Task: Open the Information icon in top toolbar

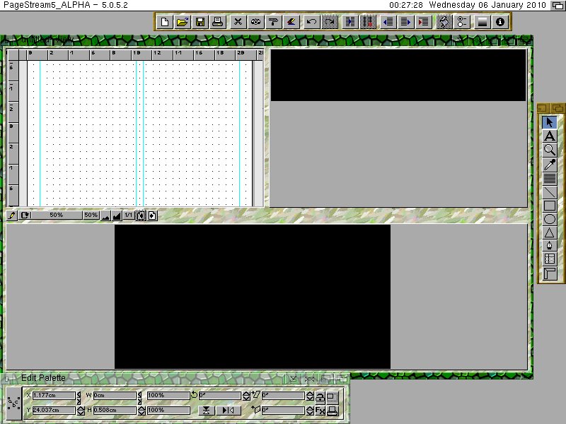Action: tap(500, 22)
